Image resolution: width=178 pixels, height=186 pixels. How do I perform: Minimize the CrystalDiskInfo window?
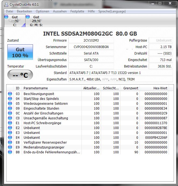point(153,4)
